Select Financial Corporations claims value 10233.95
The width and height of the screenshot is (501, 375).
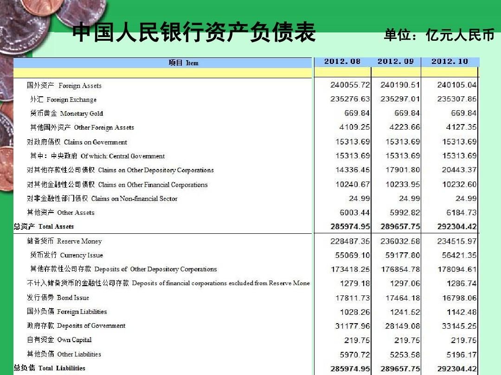(403, 184)
